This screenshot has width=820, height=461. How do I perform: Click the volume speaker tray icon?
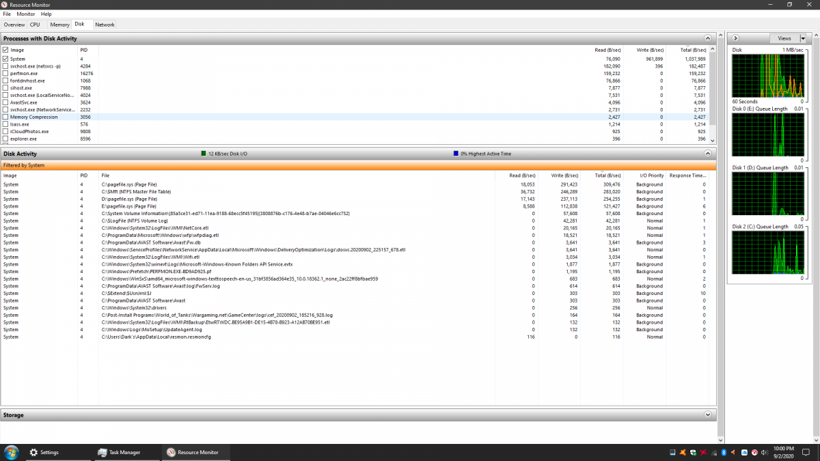765,452
